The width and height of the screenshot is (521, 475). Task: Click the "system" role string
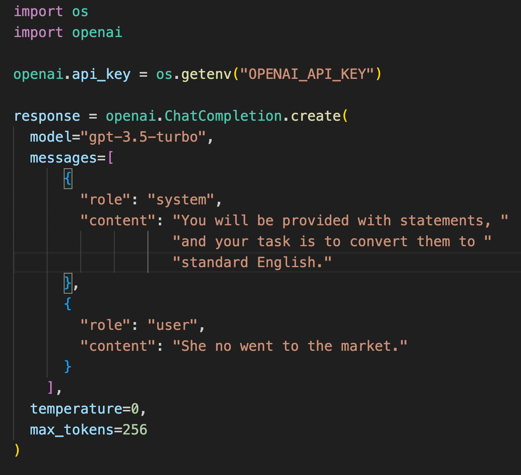[x=181, y=200]
